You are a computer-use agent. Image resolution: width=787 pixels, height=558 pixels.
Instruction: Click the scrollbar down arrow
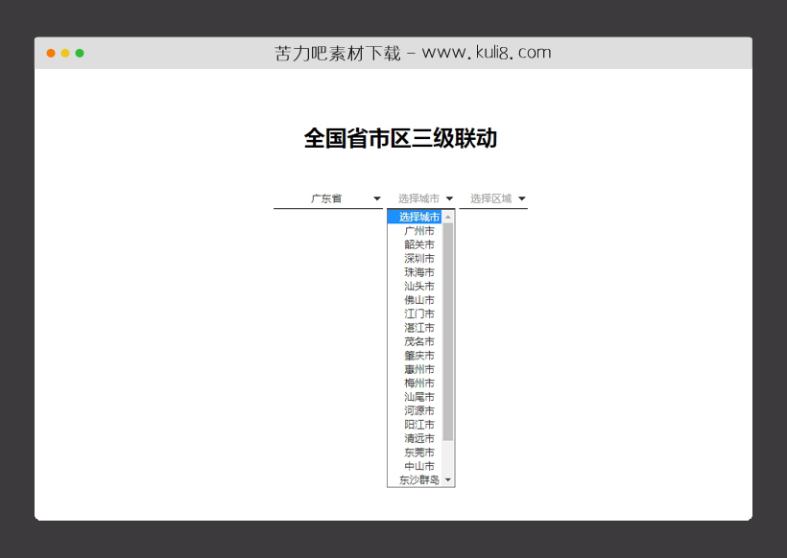click(449, 479)
